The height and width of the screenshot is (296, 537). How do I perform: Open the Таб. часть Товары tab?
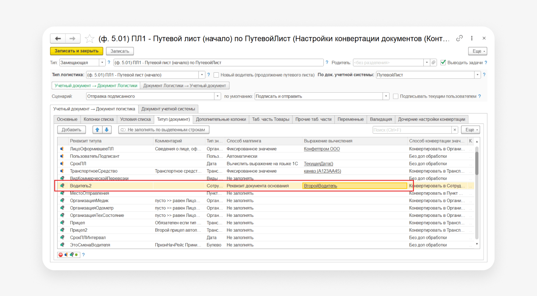271,119
